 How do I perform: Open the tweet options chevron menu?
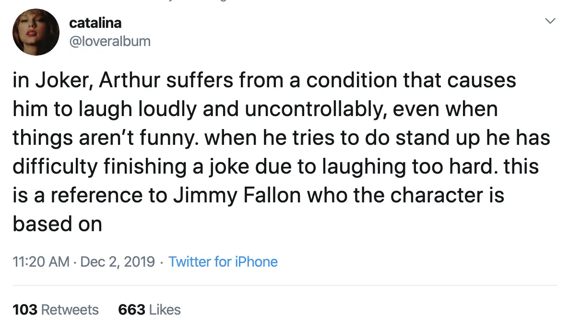(x=551, y=21)
